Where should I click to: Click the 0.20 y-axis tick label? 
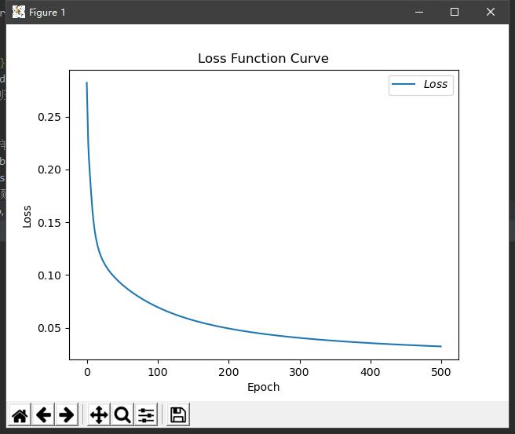click(49, 170)
